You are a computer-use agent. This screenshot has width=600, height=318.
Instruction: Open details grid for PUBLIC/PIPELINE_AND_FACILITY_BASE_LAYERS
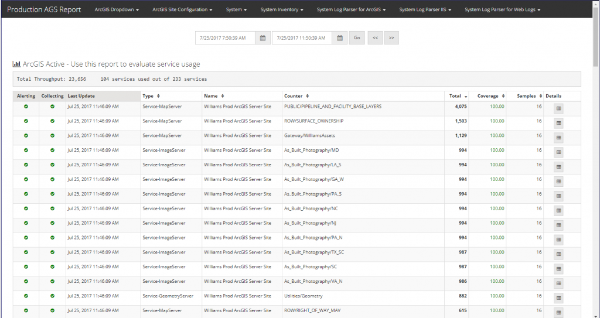[558, 108]
